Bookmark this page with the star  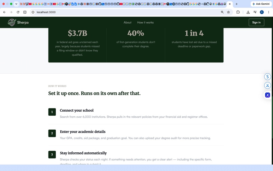(x=228, y=12)
